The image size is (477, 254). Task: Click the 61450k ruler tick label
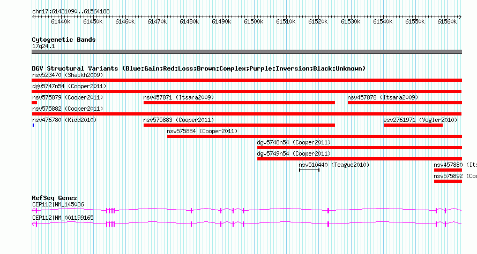(93, 21)
